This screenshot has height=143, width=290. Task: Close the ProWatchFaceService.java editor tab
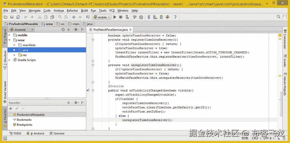click(x=130, y=30)
